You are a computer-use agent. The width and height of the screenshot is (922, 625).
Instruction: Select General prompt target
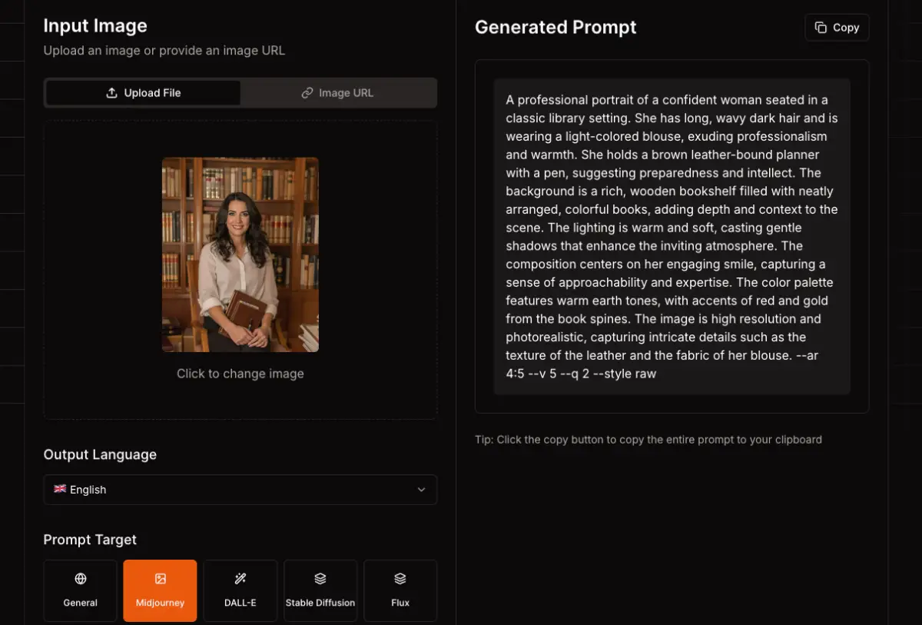(81, 590)
